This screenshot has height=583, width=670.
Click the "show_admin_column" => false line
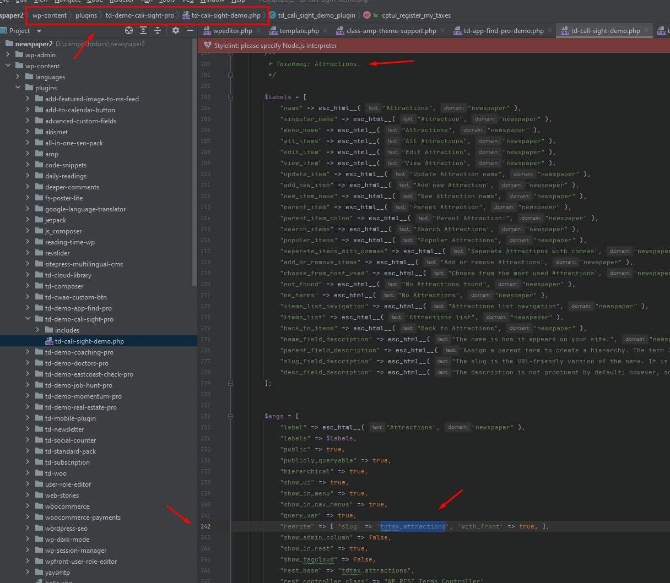tap(336, 537)
